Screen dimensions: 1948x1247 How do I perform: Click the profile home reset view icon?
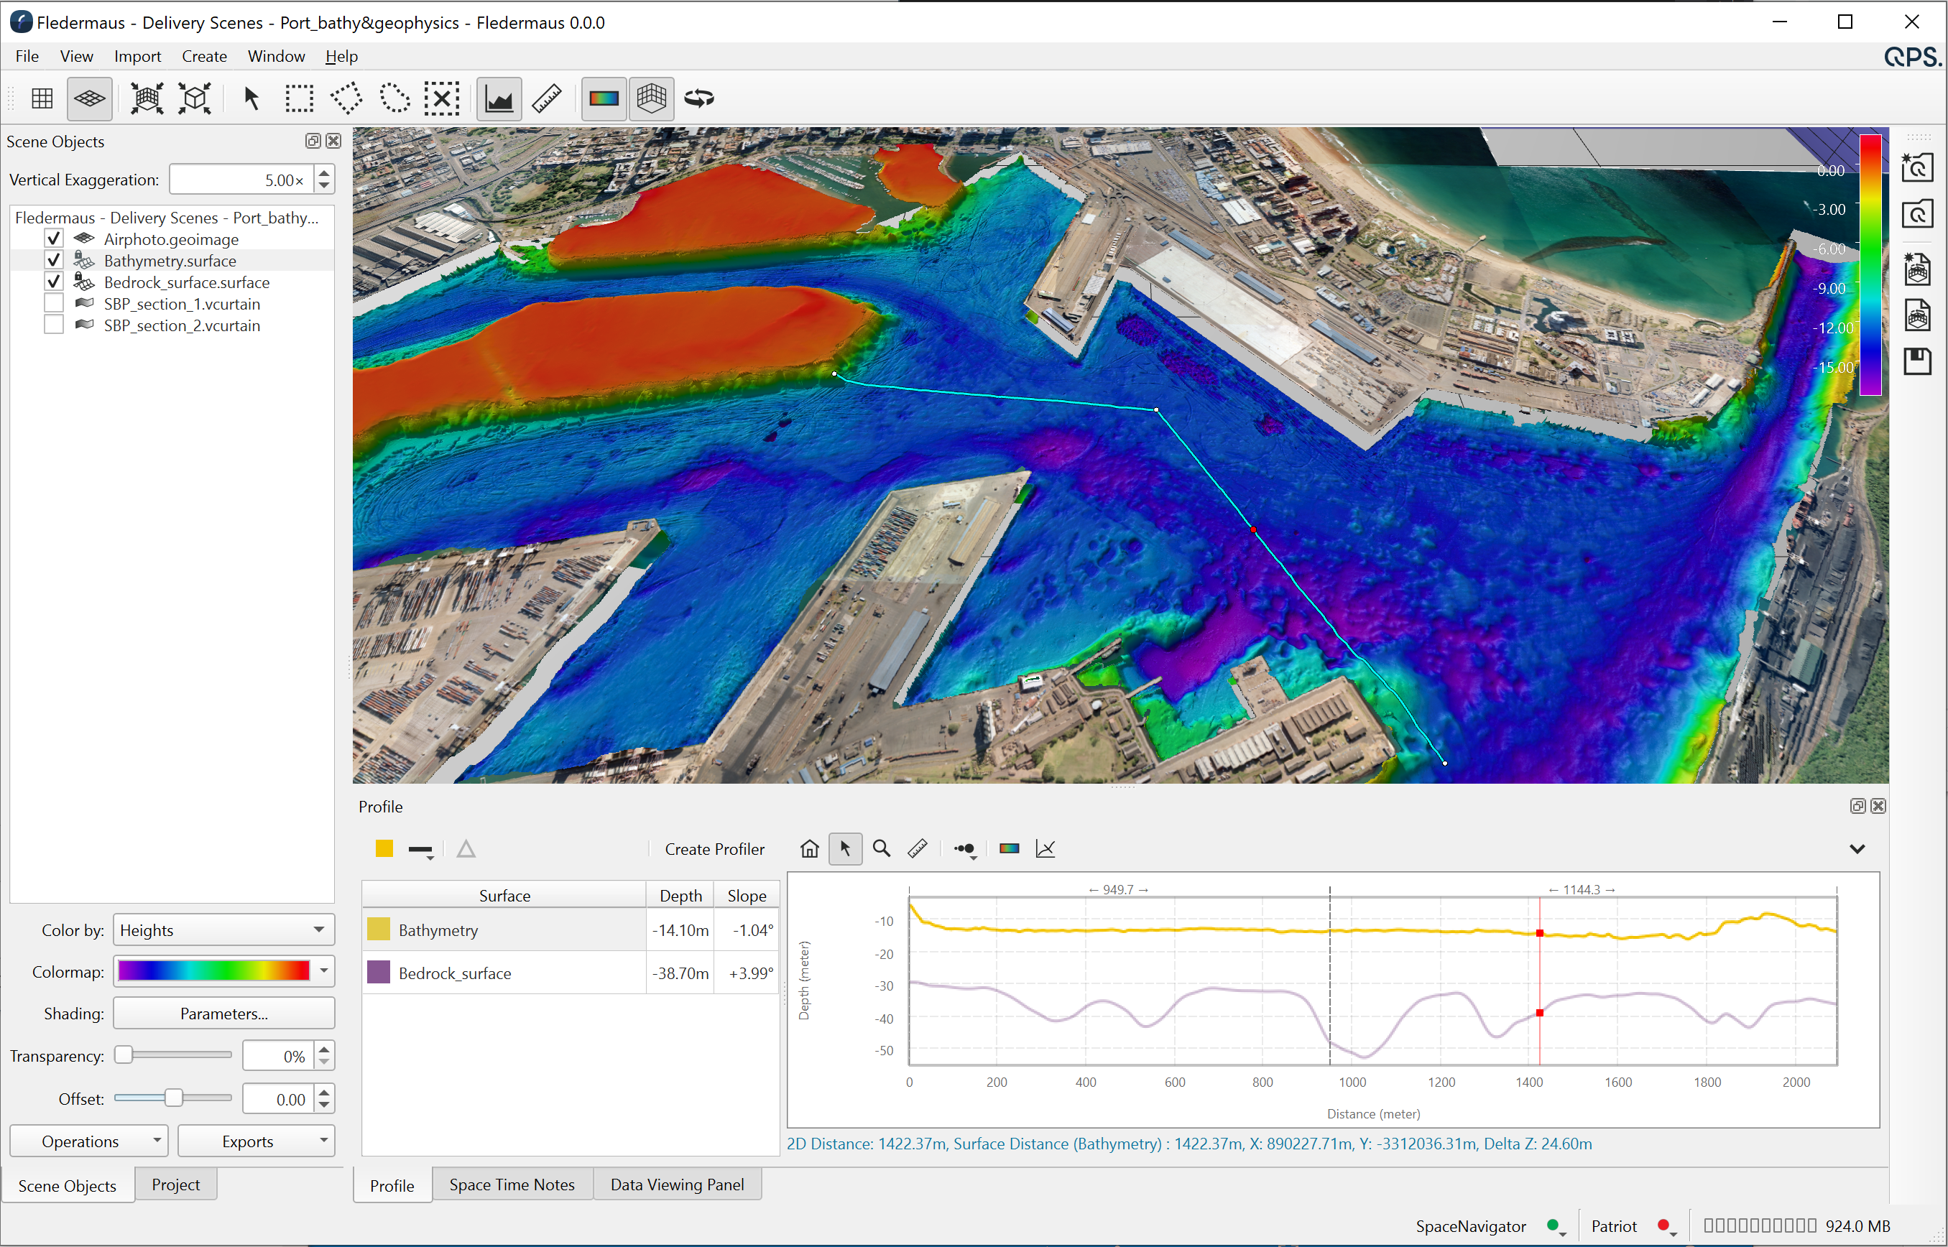[809, 848]
